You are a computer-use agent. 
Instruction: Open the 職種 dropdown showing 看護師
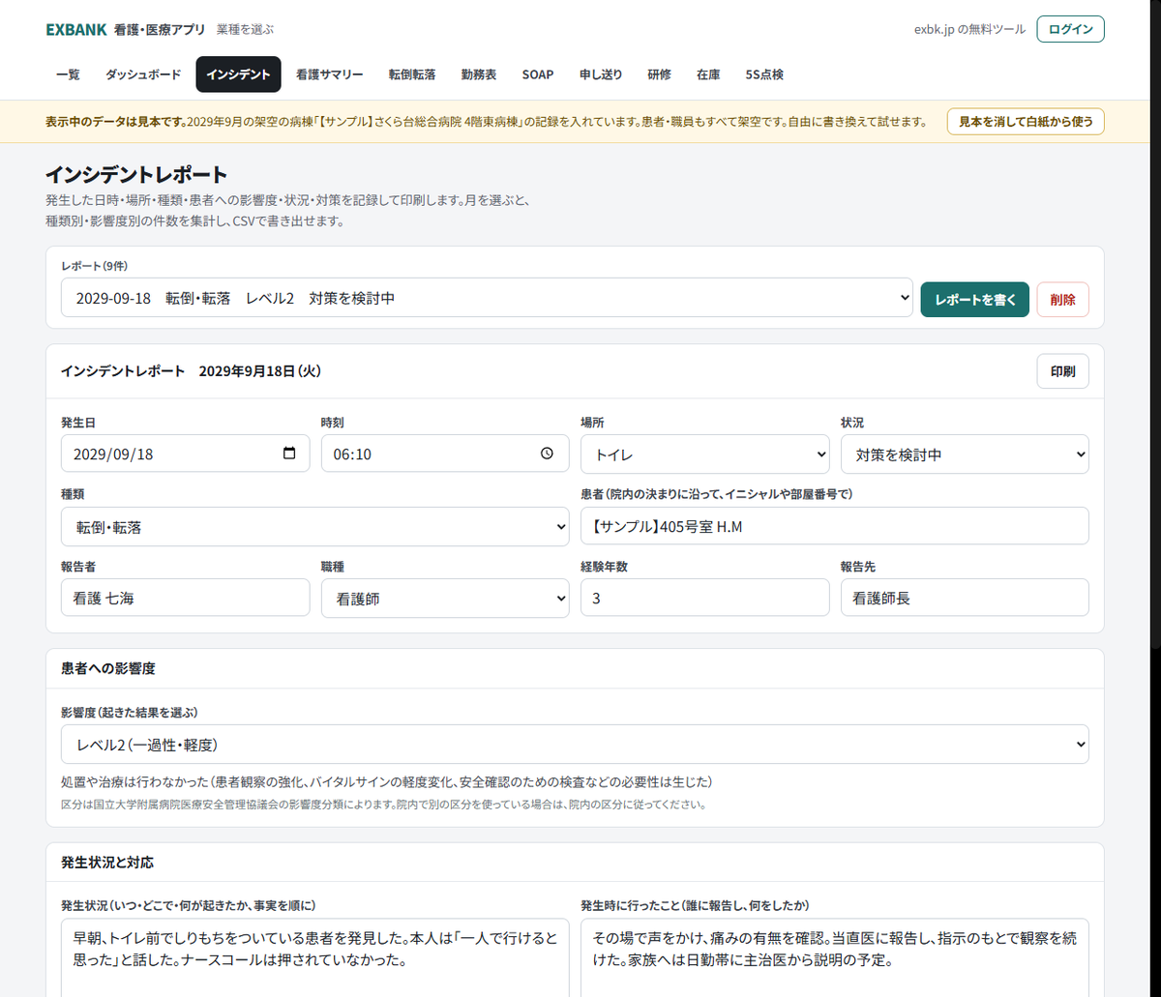pos(445,599)
